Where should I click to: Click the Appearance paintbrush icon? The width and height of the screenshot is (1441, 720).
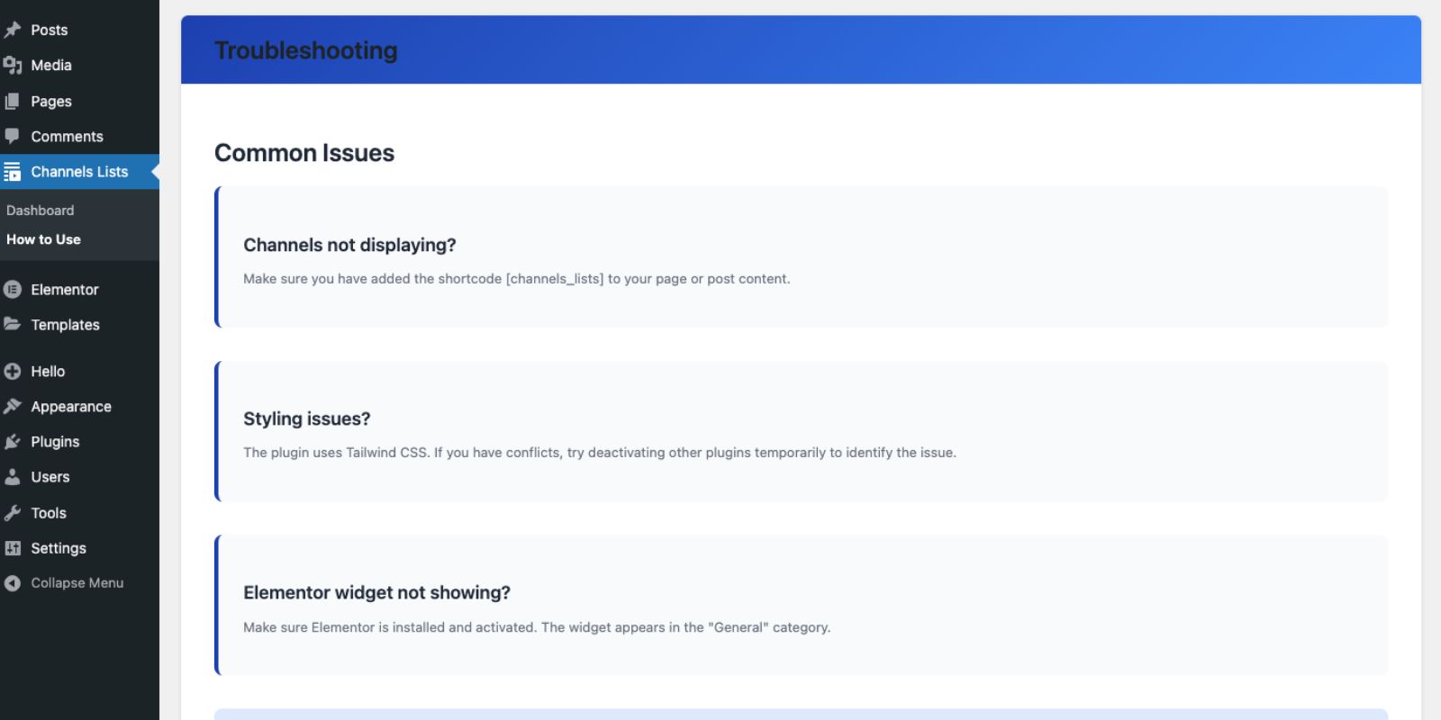[x=13, y=407]
